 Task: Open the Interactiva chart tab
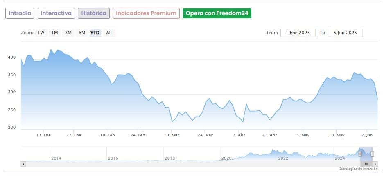[x=56, y=13]
